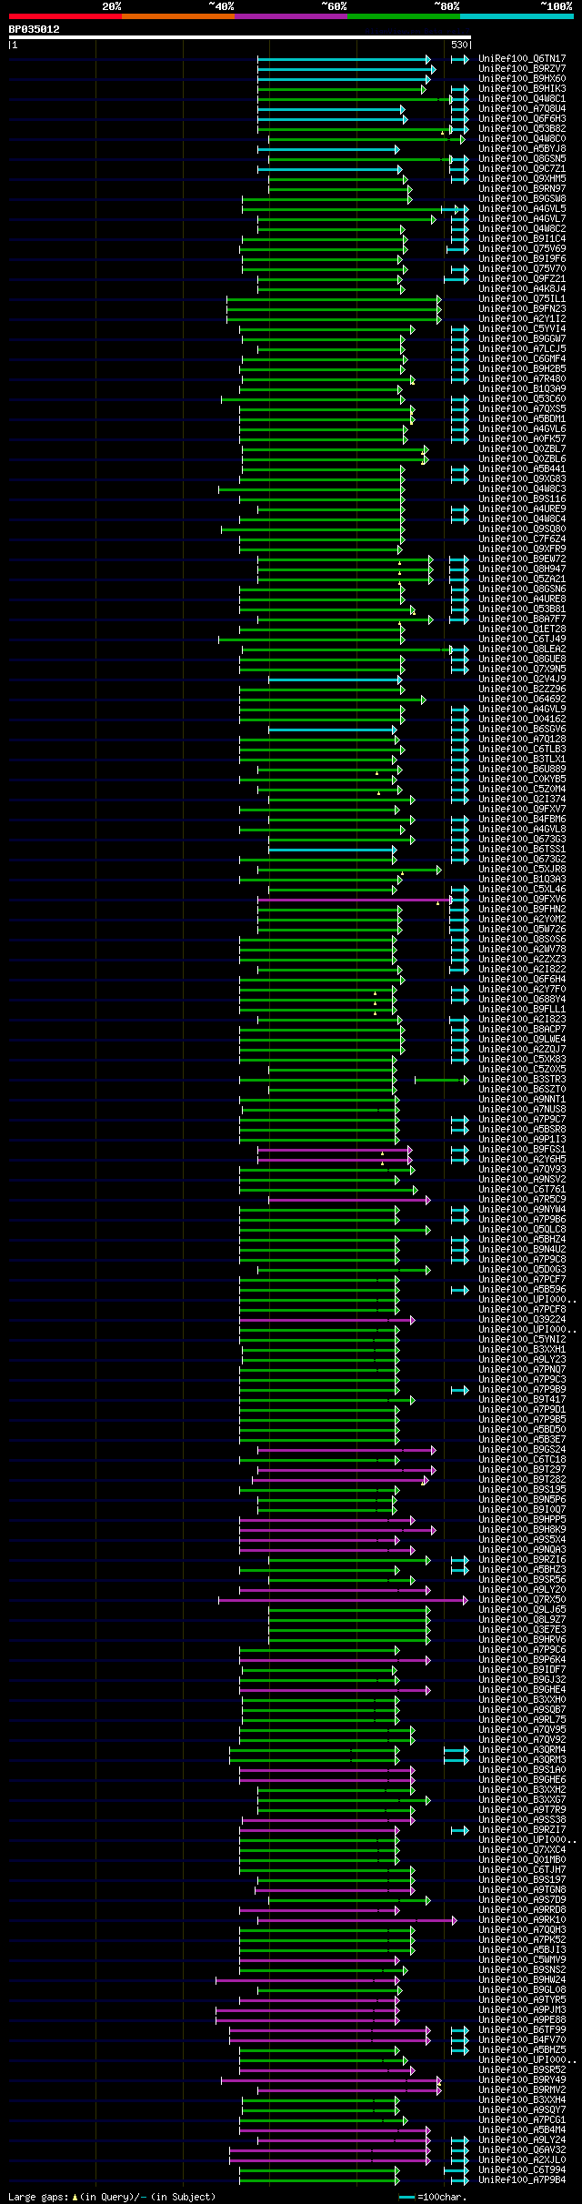Open UniRef100_B8A7F7 label
Image resolution: width=582 pixels, height=2204 pixels.
pyautogui.click(x=522, y=619)
